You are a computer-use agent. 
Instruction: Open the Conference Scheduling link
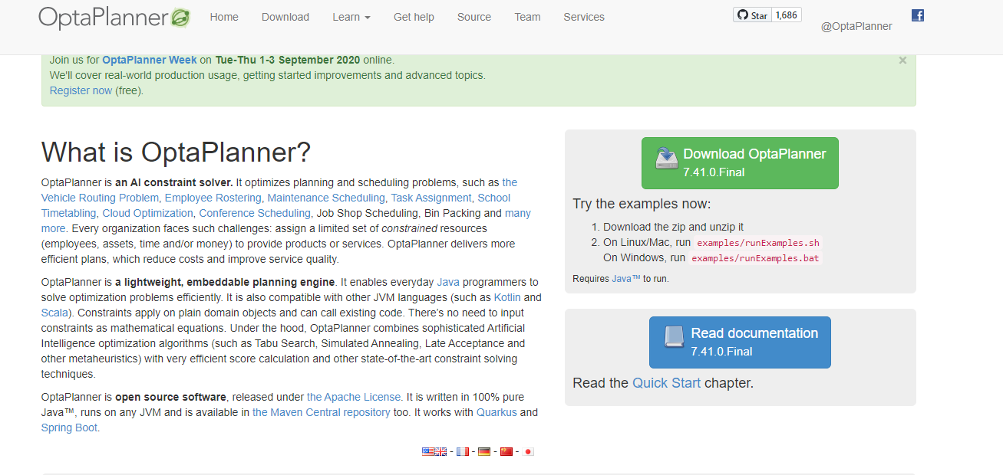(255, 213)
